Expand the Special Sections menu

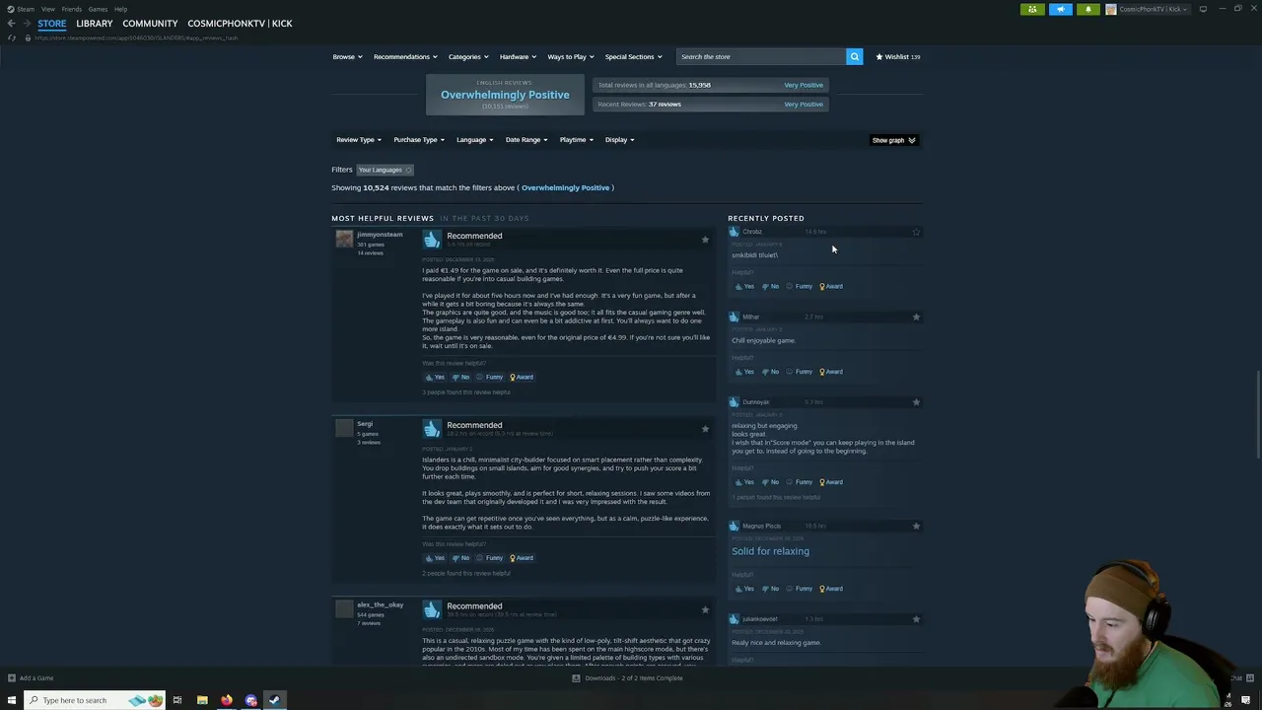633,56
